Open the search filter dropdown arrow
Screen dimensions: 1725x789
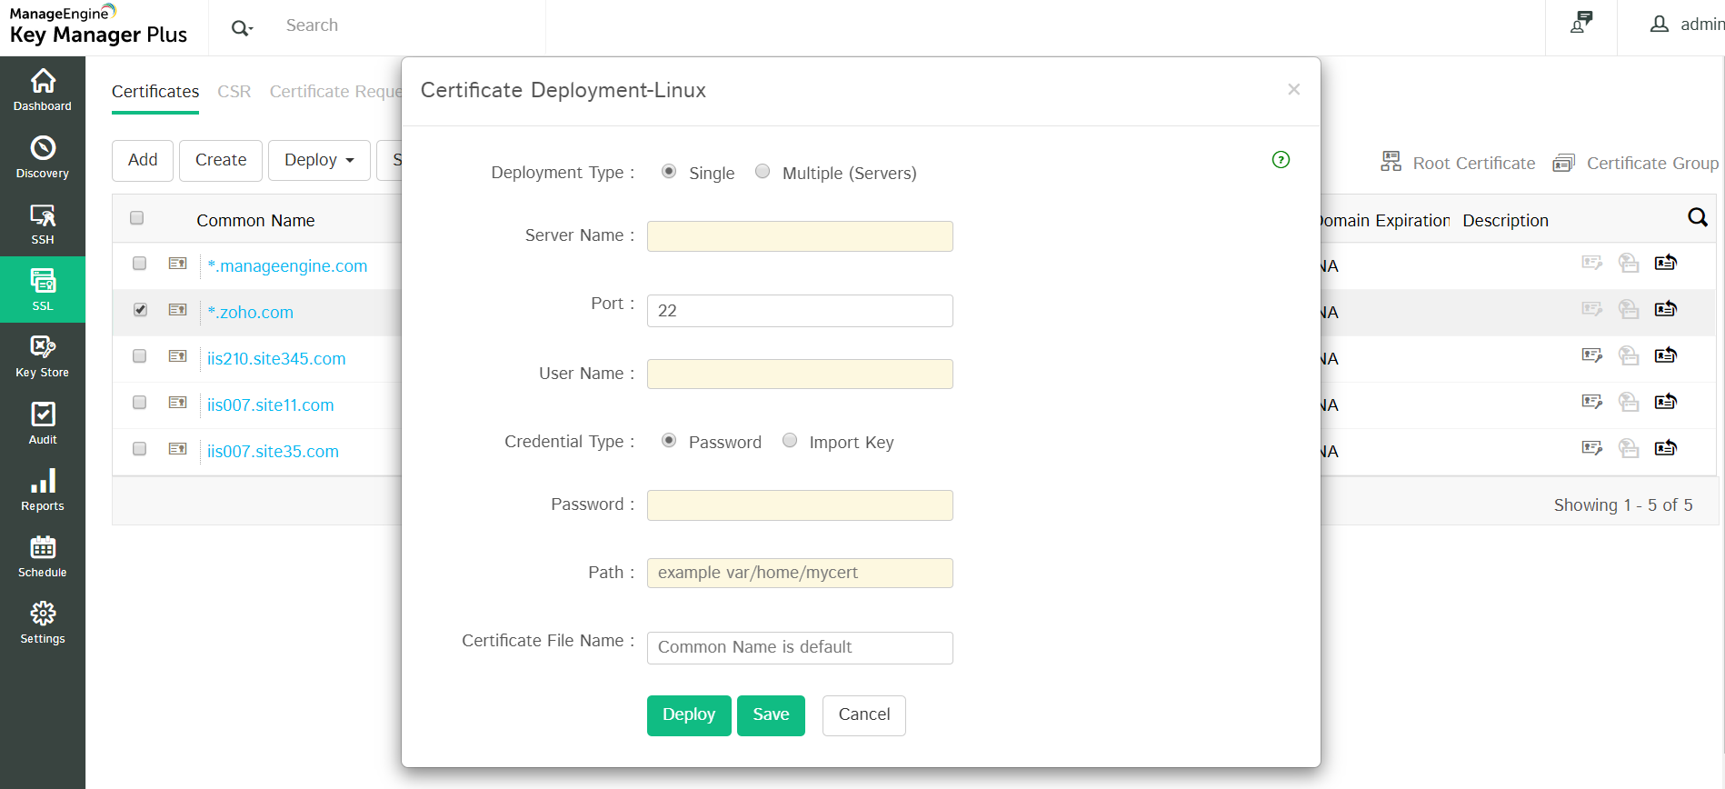click(x=242, y=28)
